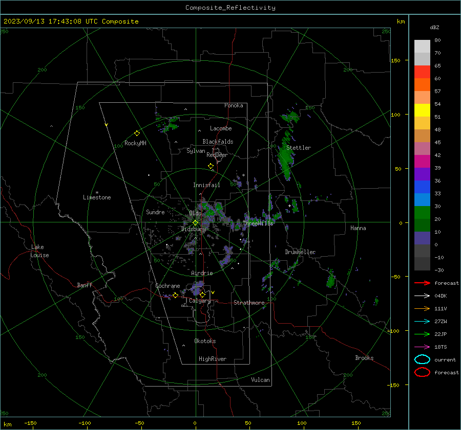
Task: Click the Olds city label
Action: [x=195, y=213]
